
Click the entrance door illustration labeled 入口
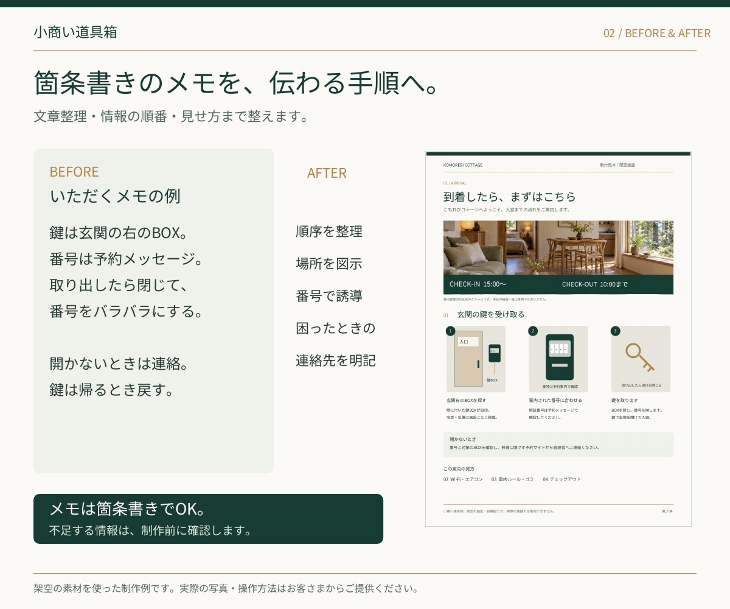[468, 359]
